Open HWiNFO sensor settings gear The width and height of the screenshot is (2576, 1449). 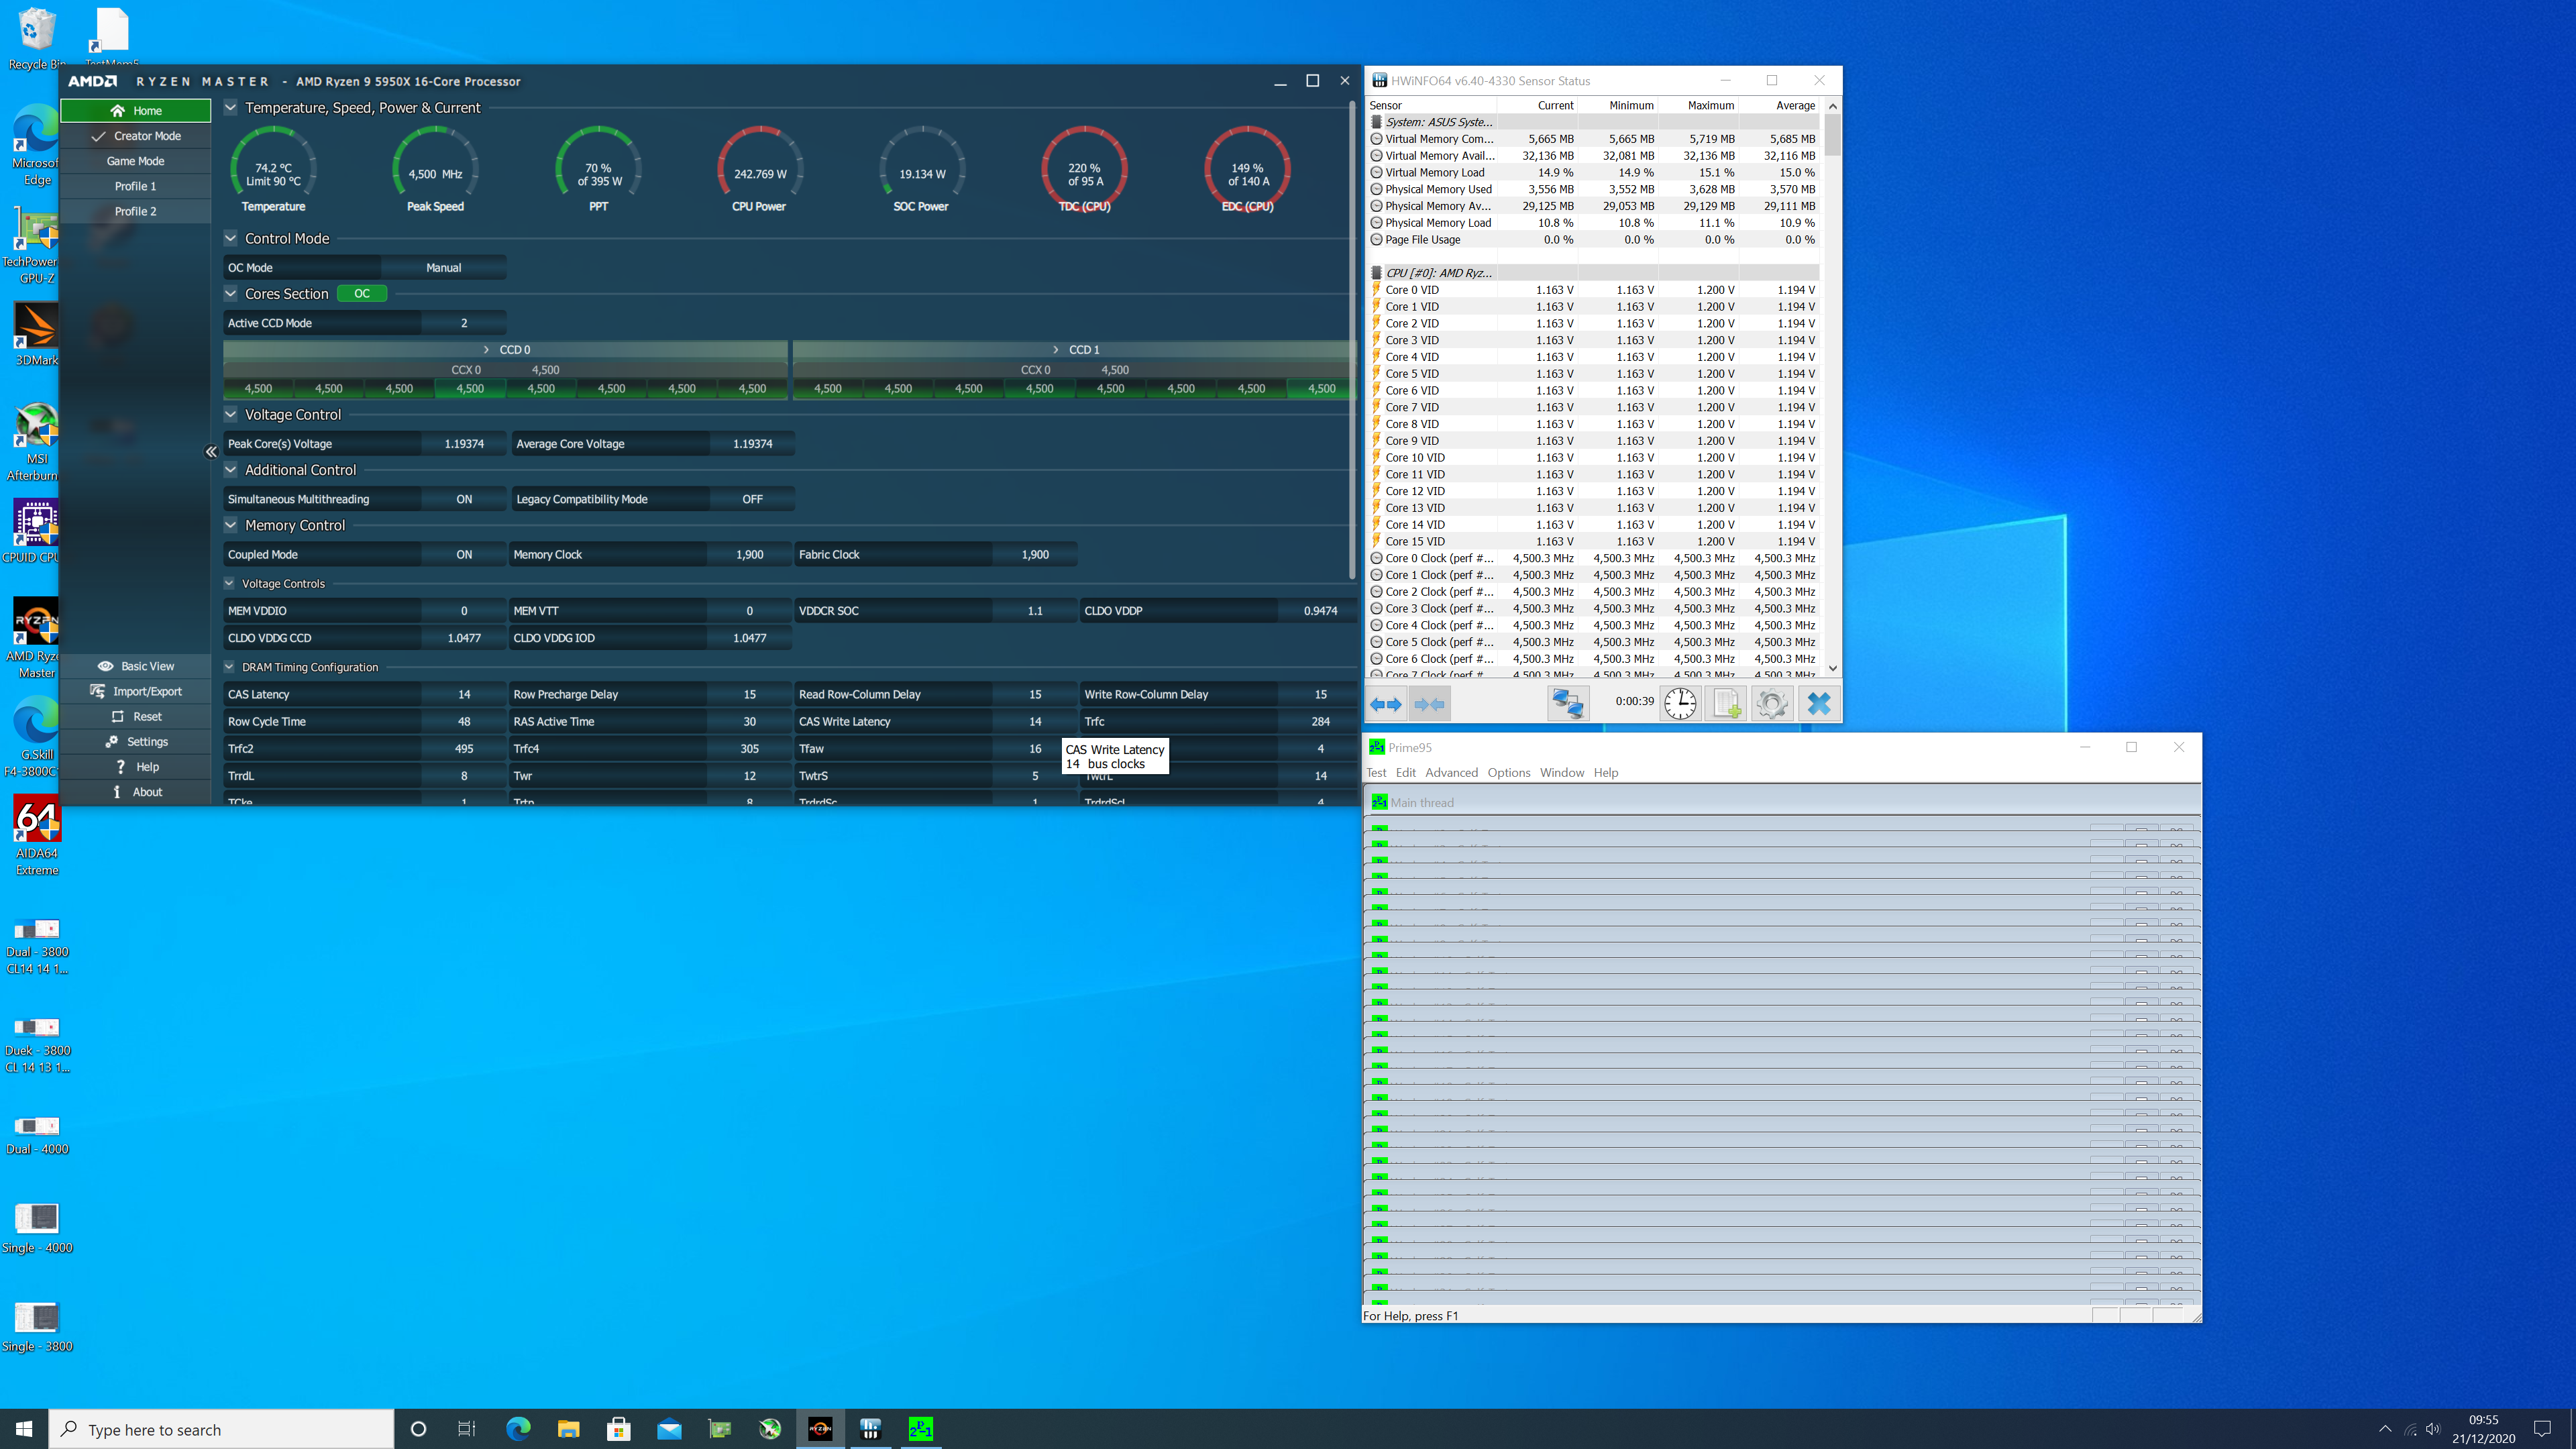pos(1772,704)
